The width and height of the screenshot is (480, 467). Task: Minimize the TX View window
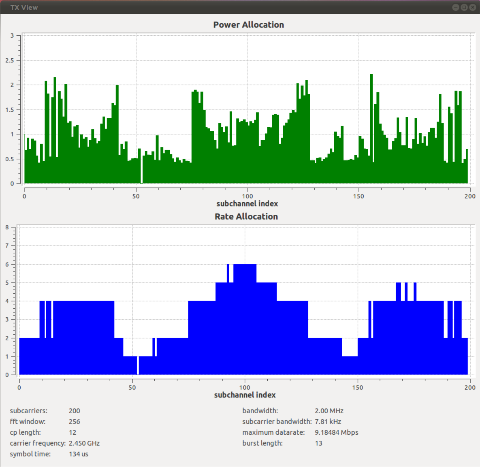[x=456, y=7]
